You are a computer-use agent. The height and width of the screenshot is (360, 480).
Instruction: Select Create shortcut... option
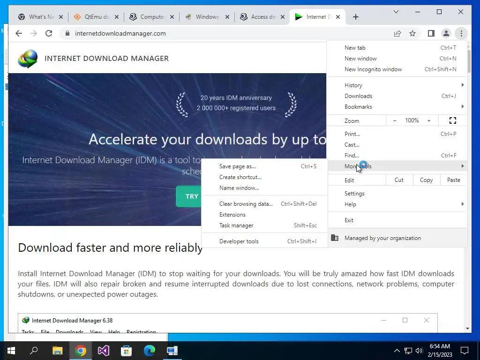[x=264, y=177]
